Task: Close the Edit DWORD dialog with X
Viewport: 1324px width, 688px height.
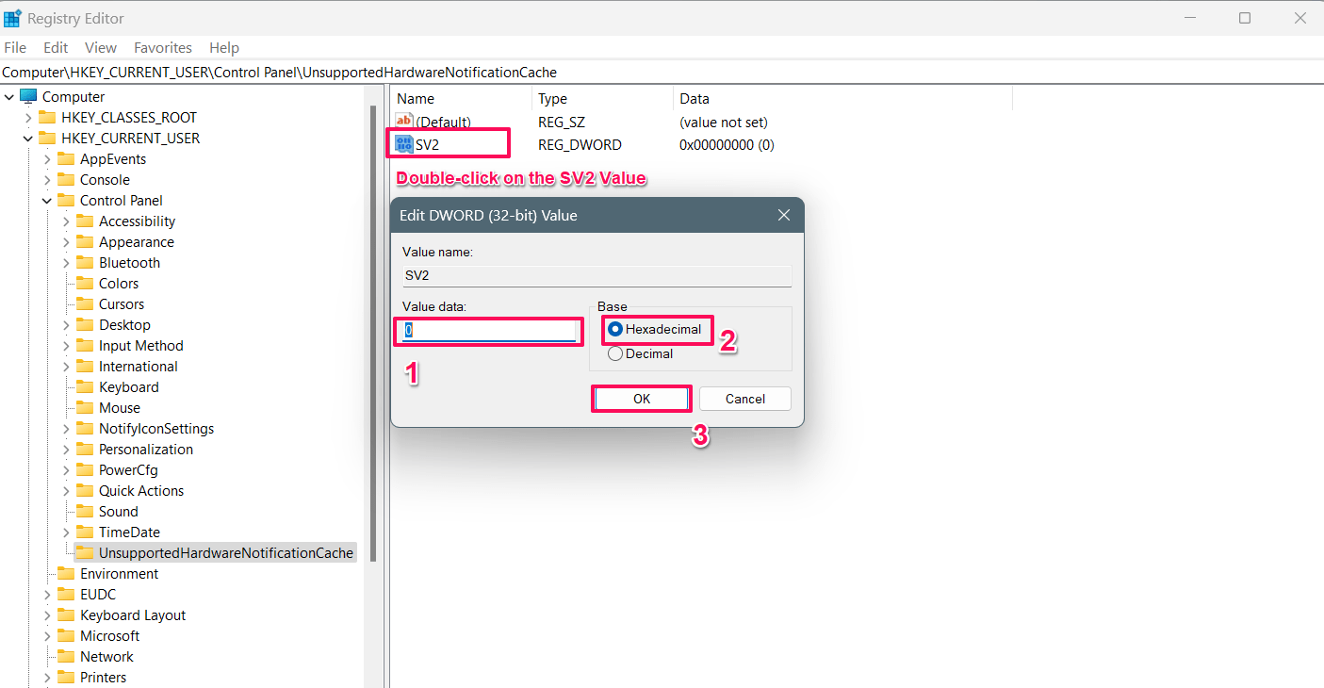Action: point(783,216)
